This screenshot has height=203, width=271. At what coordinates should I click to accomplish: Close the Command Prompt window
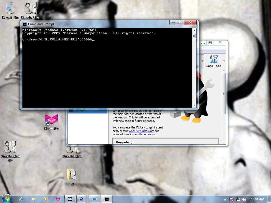point(190,23)
